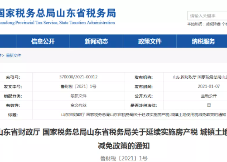This screenshot has height=162, width=227.
Task: Click the Shandong Provincial Tax Service English subtitle
Action: pos(57,23)
